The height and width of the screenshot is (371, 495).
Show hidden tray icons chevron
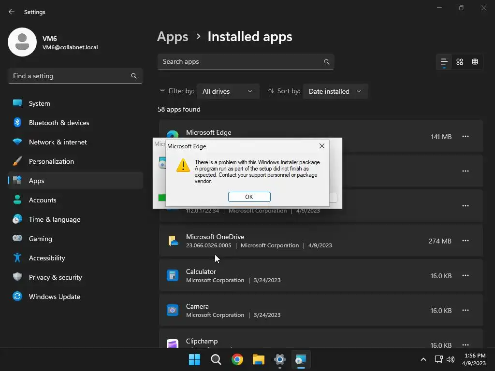coord(423,359)
